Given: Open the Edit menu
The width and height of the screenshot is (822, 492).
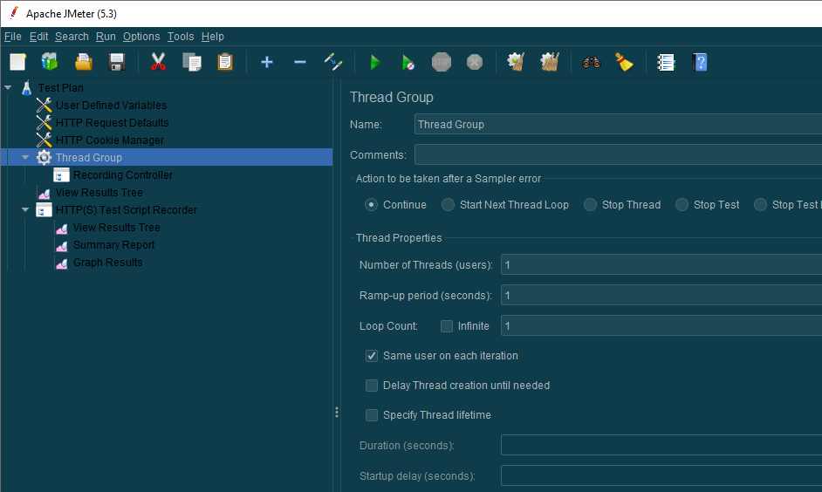Looking at the screenshot, I should point(38,36).
